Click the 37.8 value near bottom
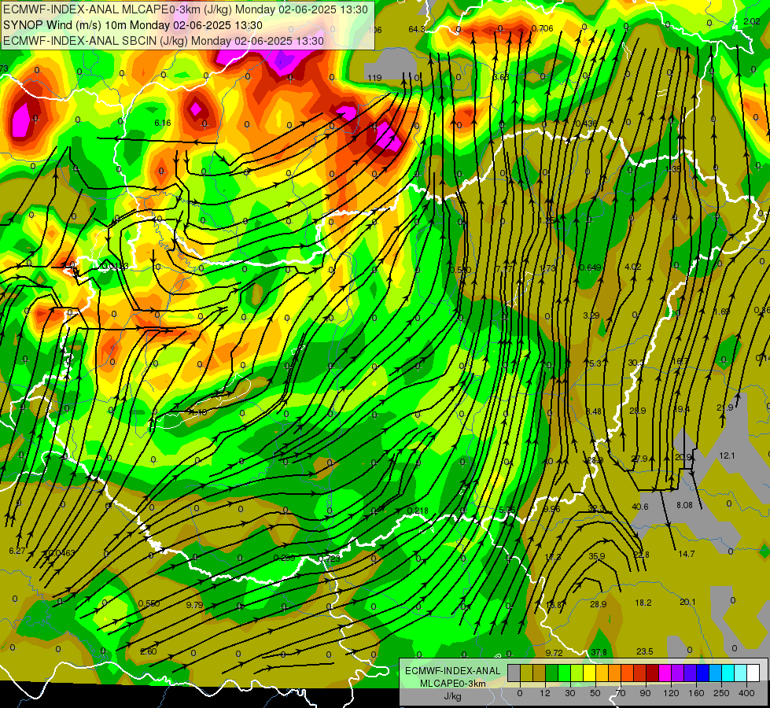The image size is (770, 708). point(599,652)
